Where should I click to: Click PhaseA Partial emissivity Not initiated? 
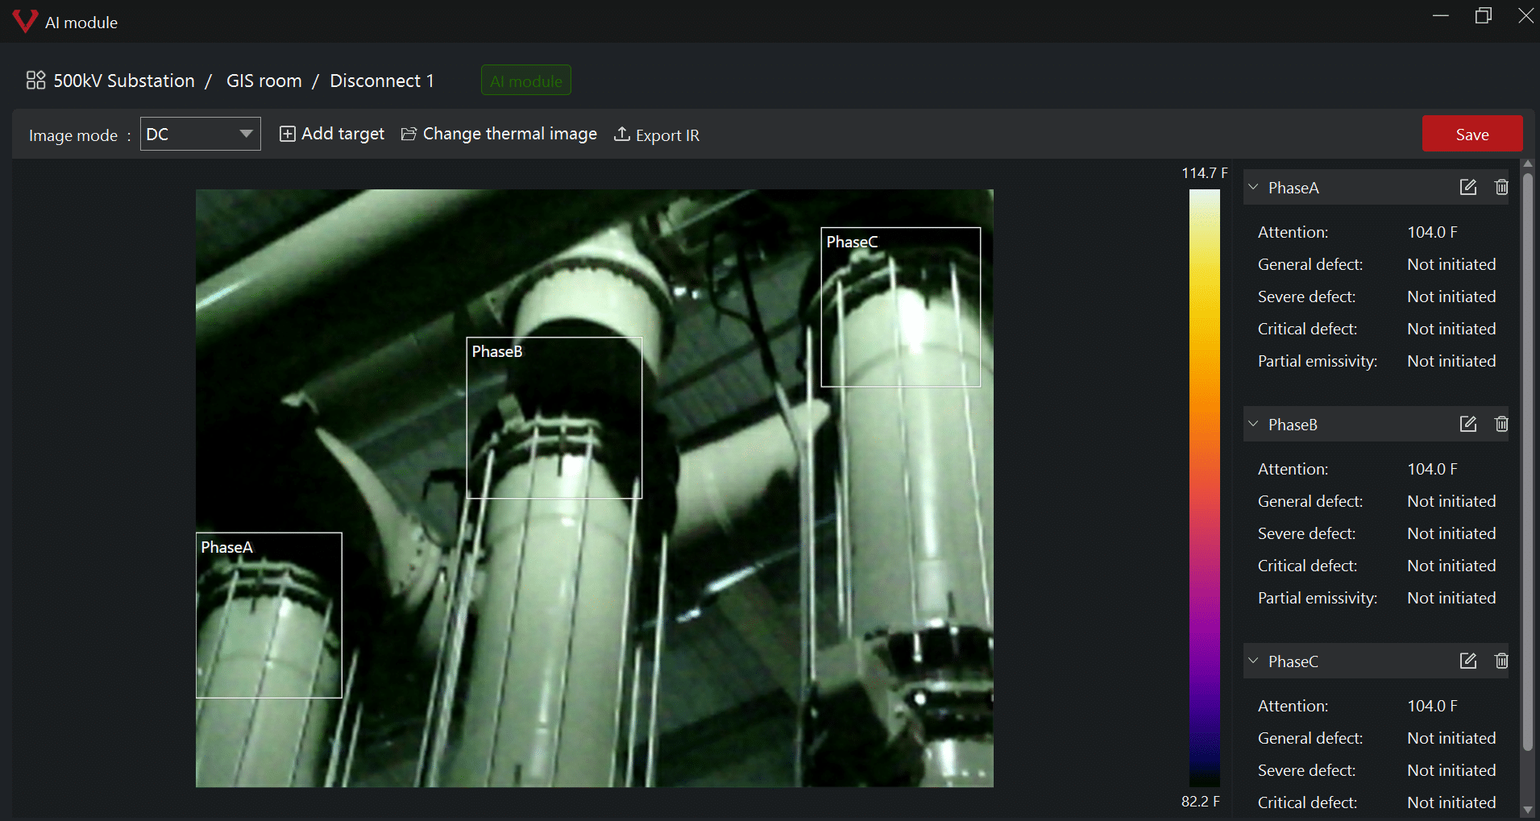[1451, 361]
